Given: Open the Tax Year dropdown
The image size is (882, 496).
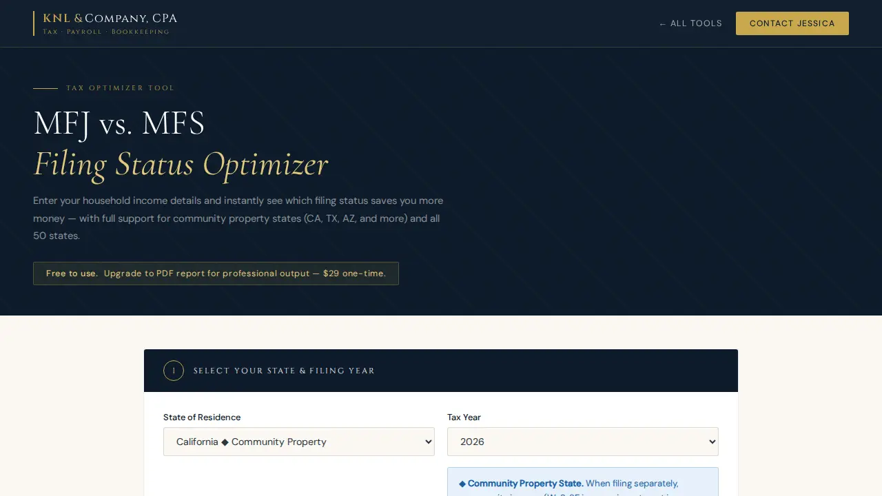Looking at the screenshot, I should coord(583,442).
